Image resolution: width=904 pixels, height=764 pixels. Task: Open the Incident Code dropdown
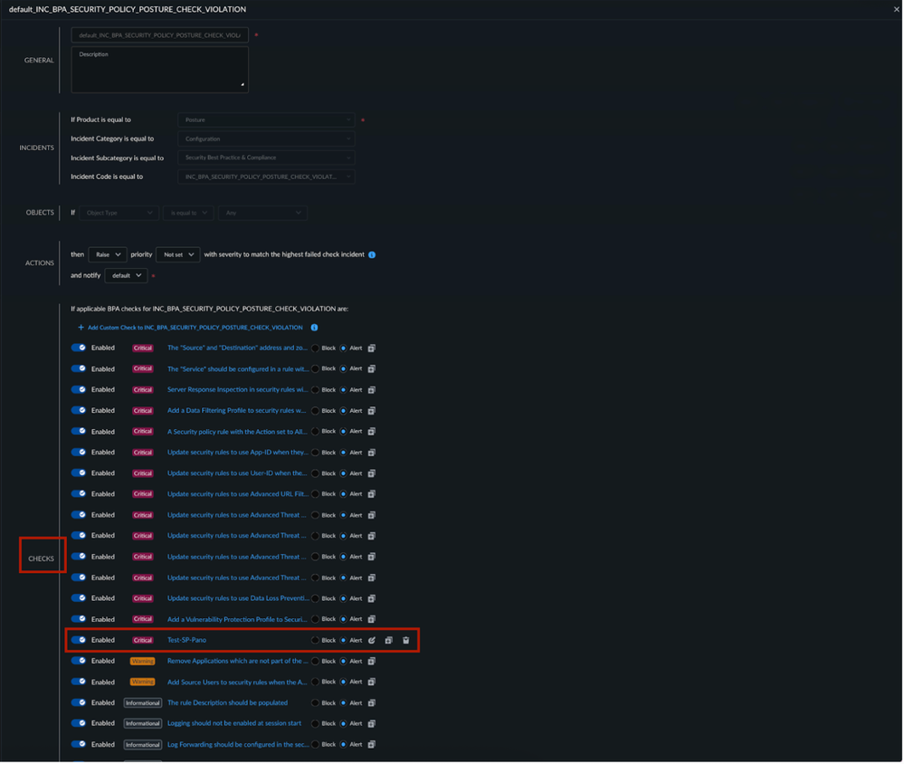[x=266, y=177]
